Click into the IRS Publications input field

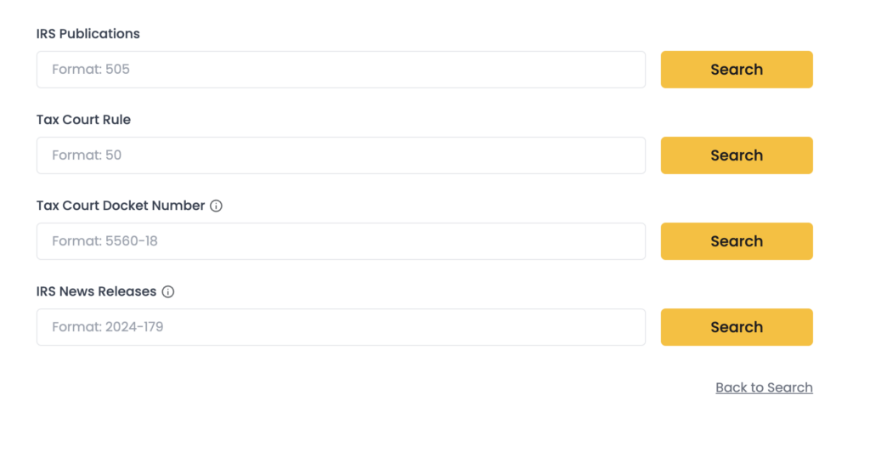(341, 70)
